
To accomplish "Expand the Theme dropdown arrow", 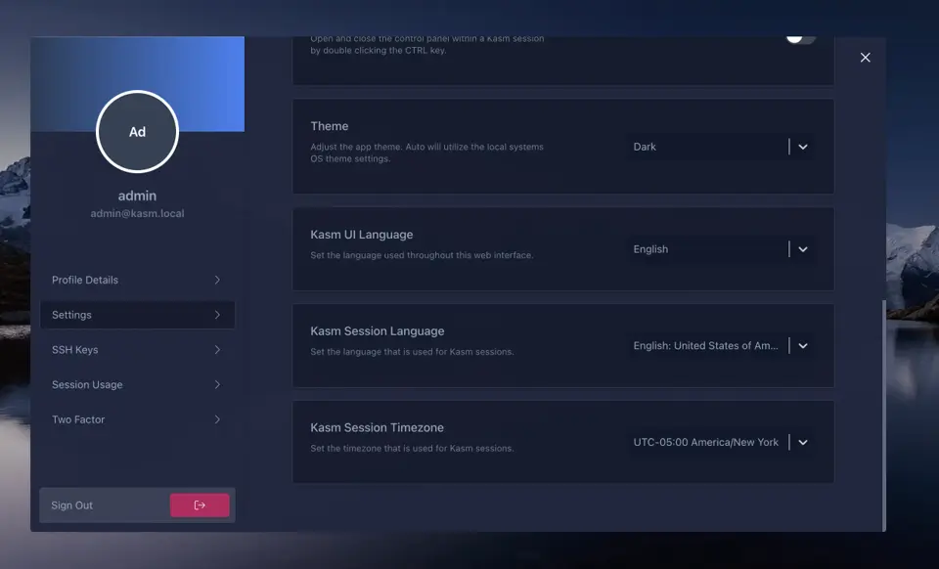I will pos(803,147).
